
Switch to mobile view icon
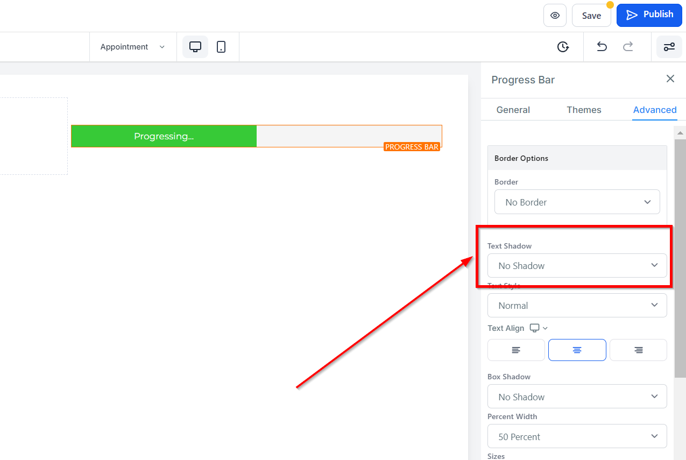click(x=221, y=47)
